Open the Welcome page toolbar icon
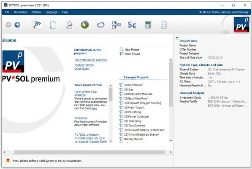Screen dimensions: 252x169 (x=37, y=25)
